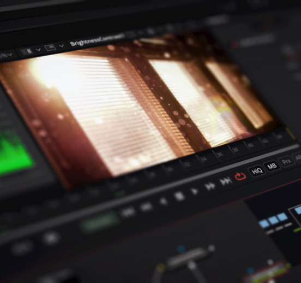The image size is (301, 283).
Task: Jump to the last frame with skip-to-end
Action: 225,181
